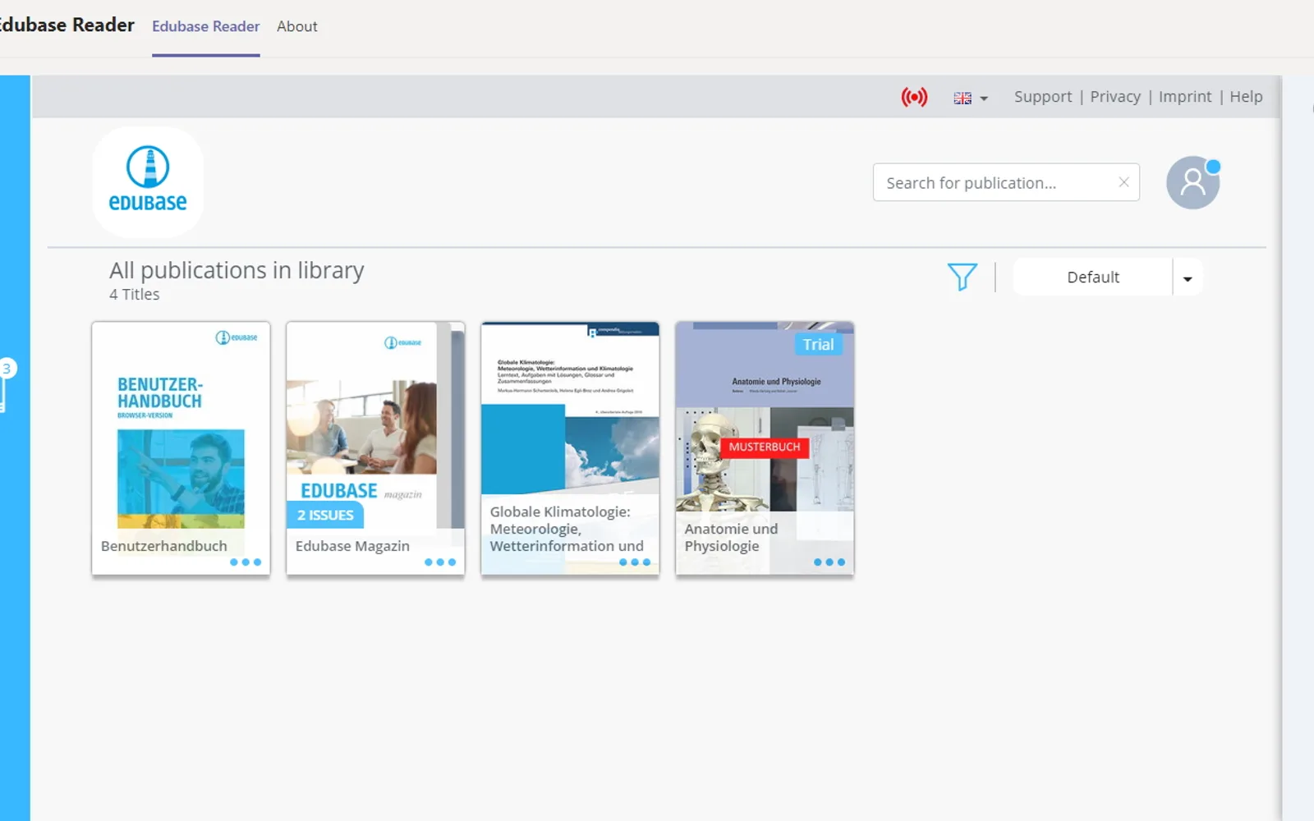The image size is (1314, 821).
Task: Open options dots for Edubase Magazin
Action: tap(440, 562)
